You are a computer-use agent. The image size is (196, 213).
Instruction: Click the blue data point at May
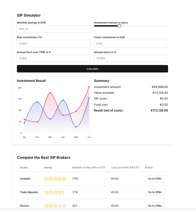pos(76,127)
